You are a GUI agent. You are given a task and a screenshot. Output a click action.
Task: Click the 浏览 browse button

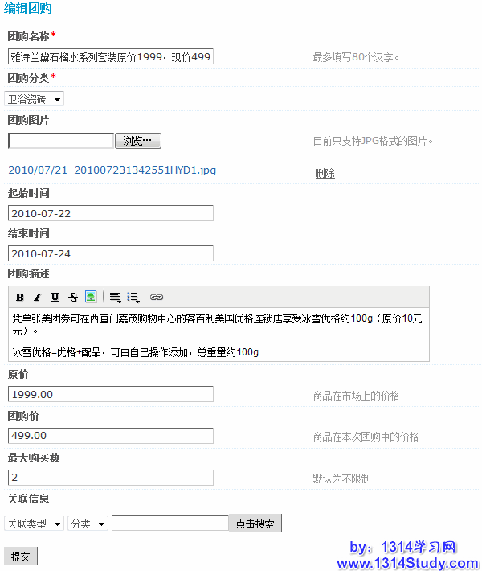click(138, 141)
